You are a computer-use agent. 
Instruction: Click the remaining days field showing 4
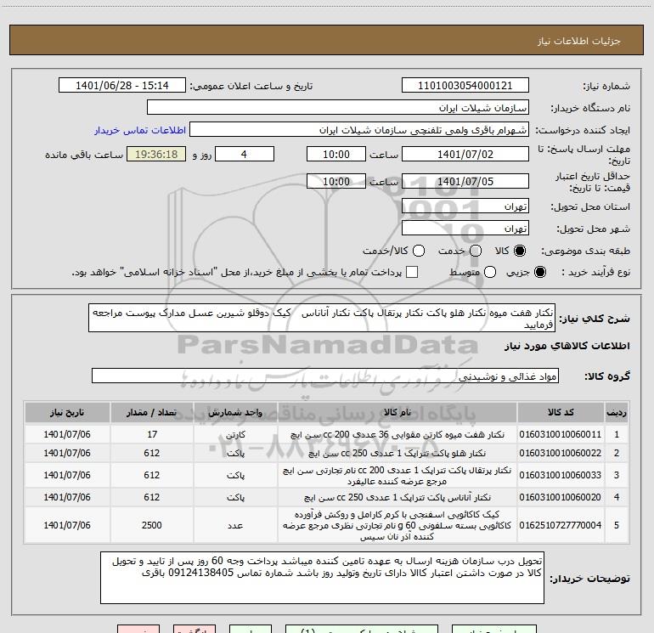coord(245,154)
